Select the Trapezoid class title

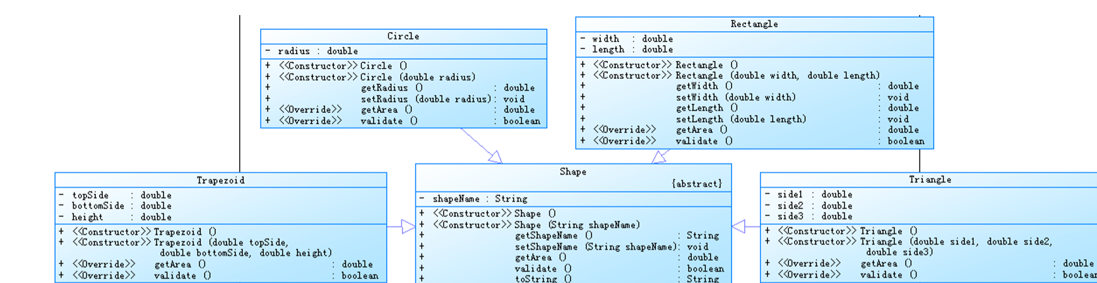[x=220, y=180]
